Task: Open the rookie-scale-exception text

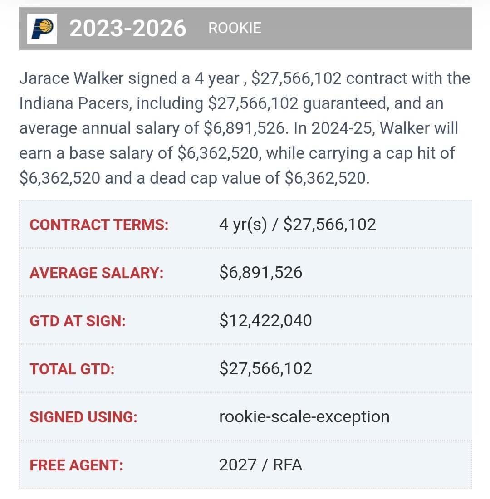Action: (x=304, y=417)
